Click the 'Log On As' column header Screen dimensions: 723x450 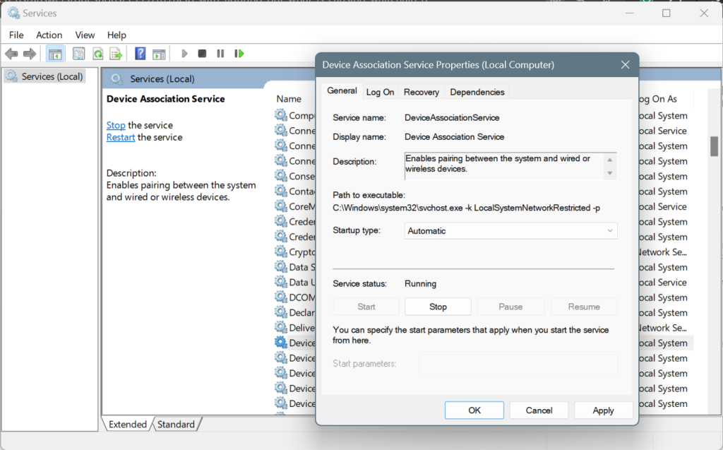(657, 99)
